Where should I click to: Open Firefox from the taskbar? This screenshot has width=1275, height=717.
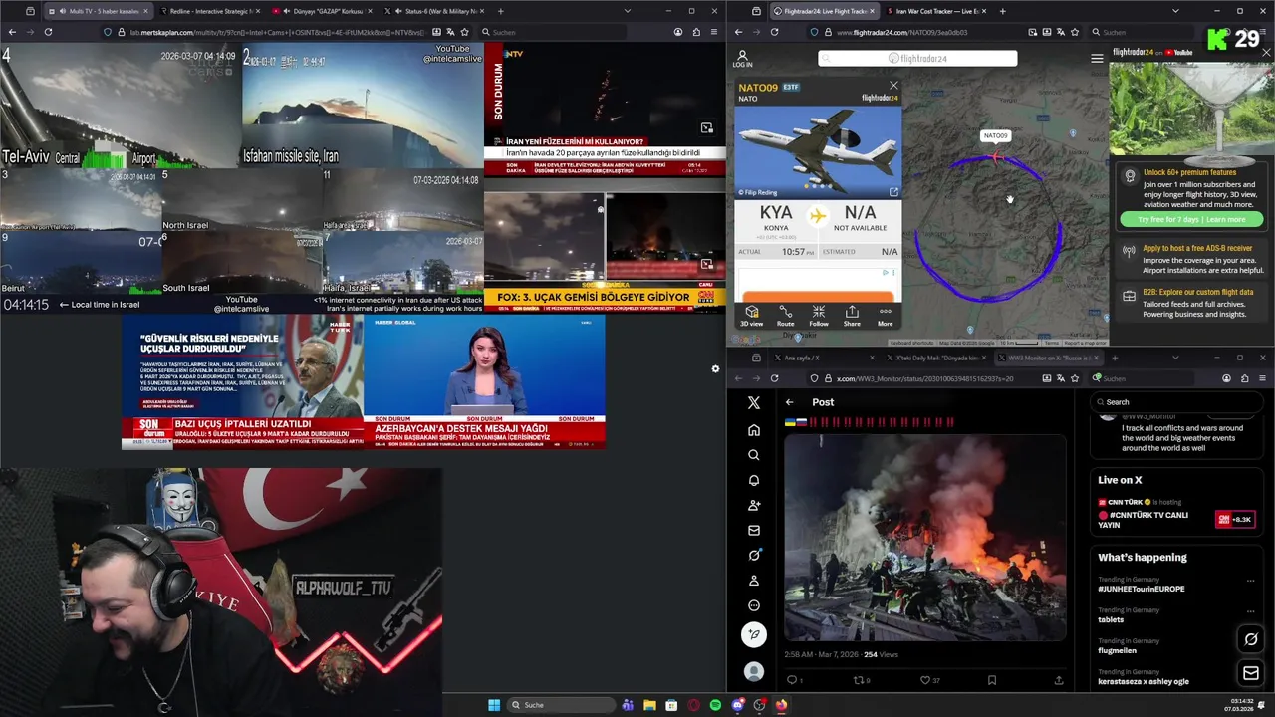[781, 705]
